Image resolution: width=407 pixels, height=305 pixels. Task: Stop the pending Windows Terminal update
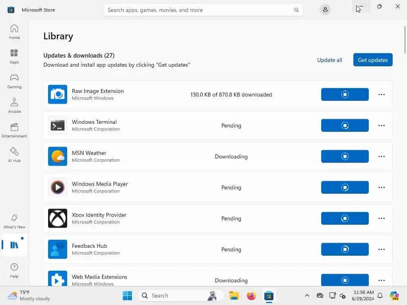(x=345, y=125)
